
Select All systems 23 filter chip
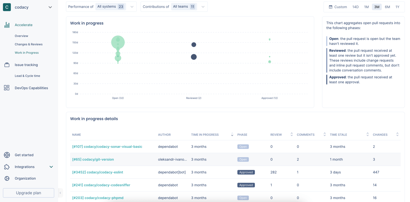111,7
